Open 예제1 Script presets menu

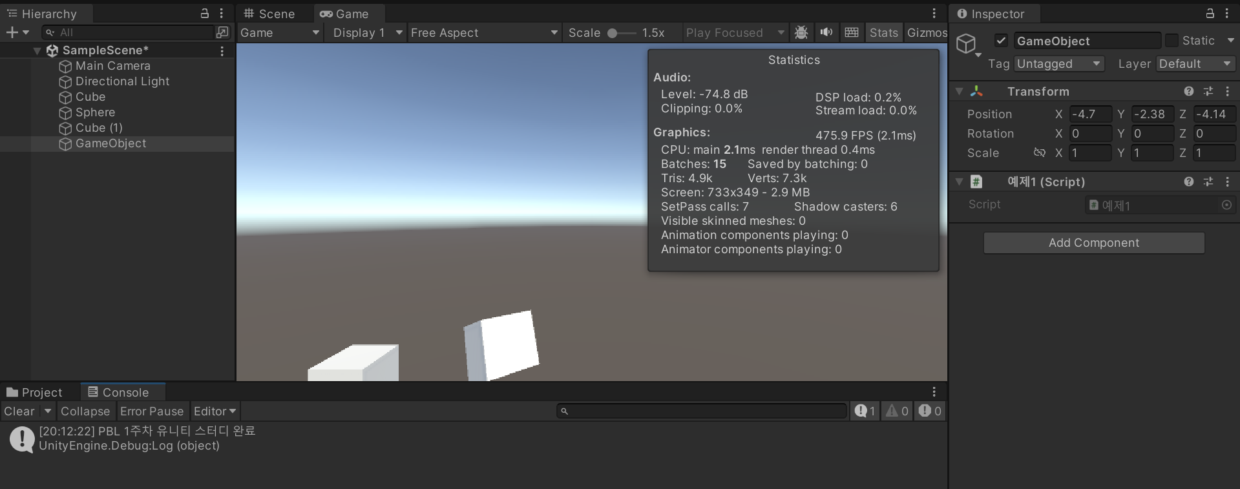click(1208, 182)
